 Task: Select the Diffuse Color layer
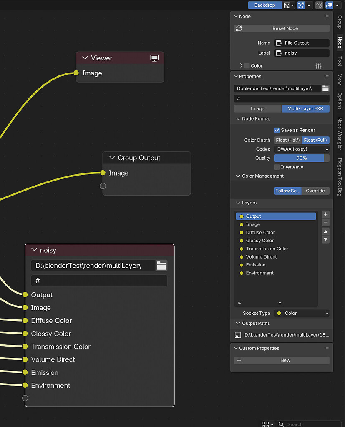[276, 233]
